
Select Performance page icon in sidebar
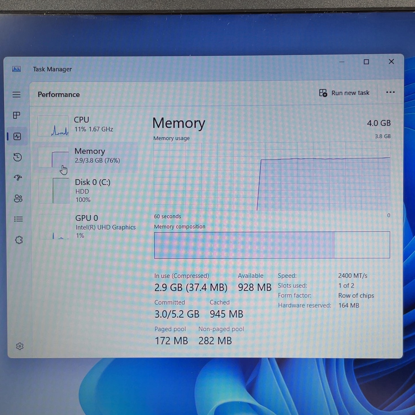click(x=17, y=136)
